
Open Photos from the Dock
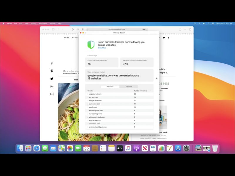[70, 148]
